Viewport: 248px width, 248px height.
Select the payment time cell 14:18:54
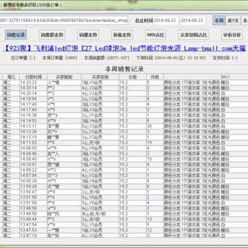coord(33,99)
